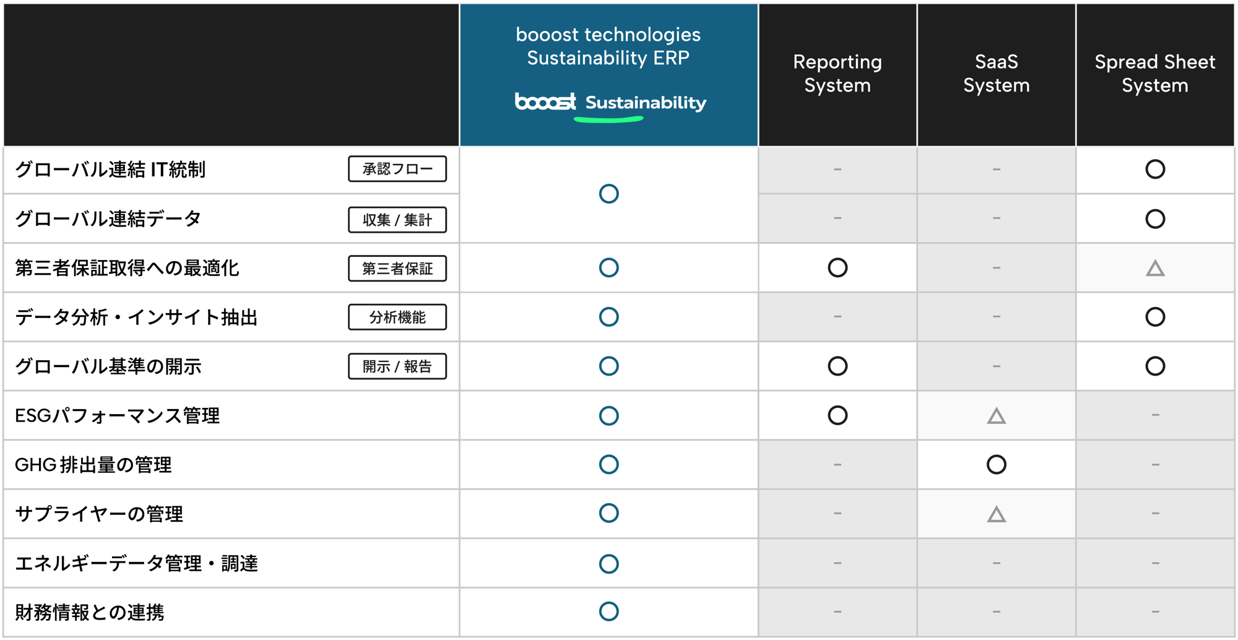Click booost circle for データ分析・インサイト抽出
Image resolution: width=1238 pixels, height=640 pixels.
click(609, 317)
